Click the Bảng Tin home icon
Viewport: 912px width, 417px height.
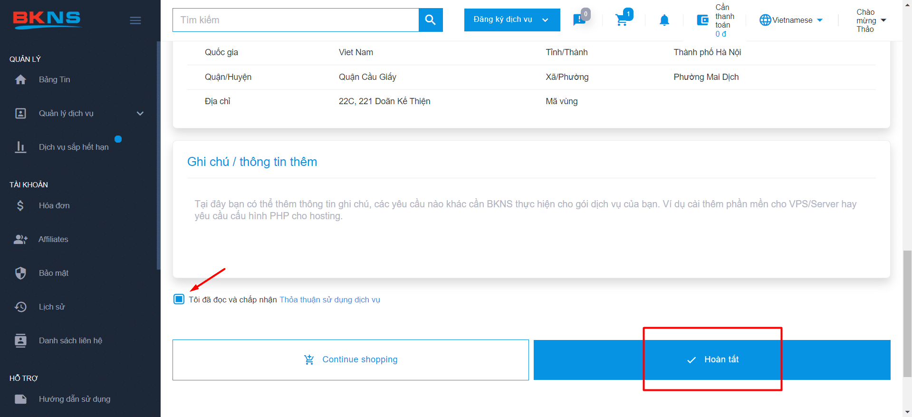pos(20,79)
